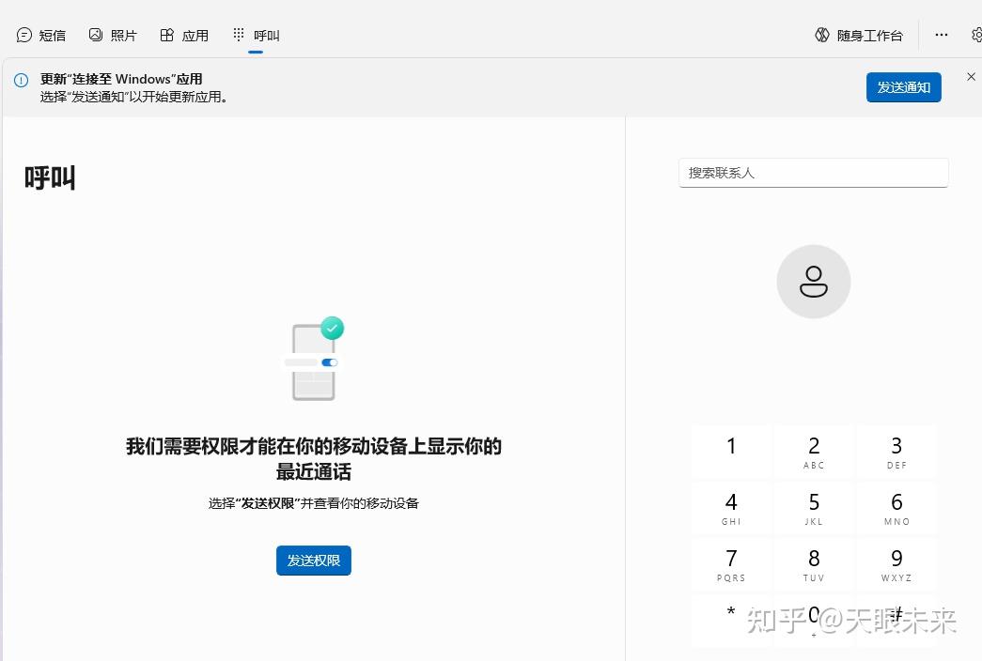Select the contact avatar placeholder icon
The image size is (982, 661).
point(814,281)
